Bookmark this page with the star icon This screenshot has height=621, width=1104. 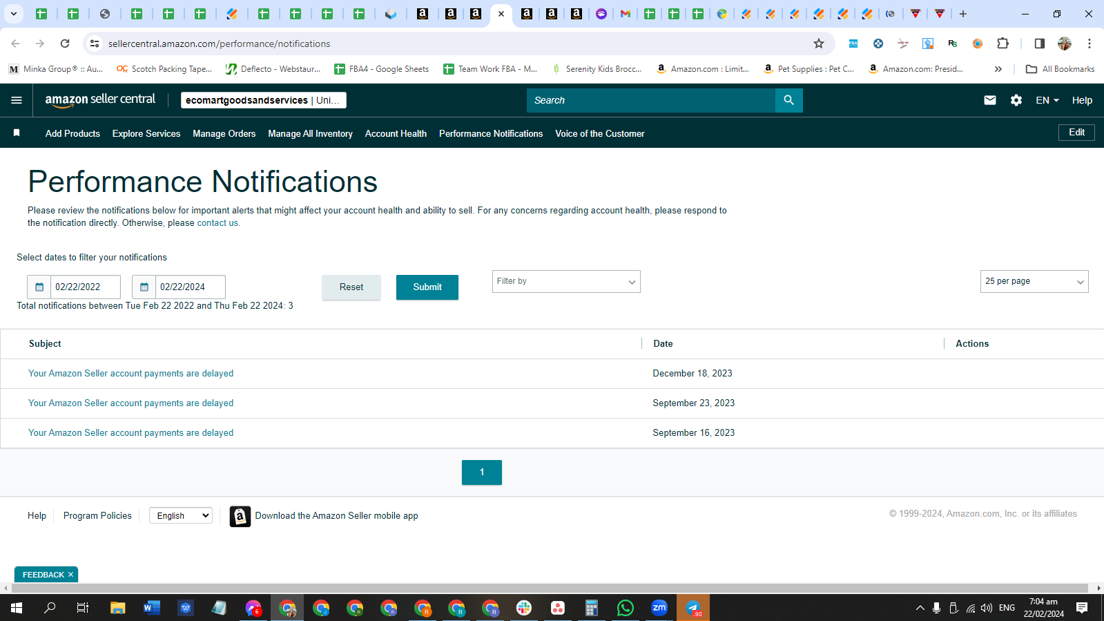[819, 44]
